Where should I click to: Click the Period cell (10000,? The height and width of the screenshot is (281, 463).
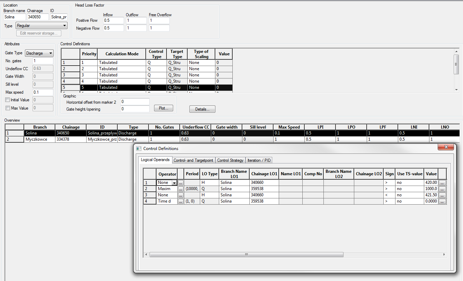point(192,189)
